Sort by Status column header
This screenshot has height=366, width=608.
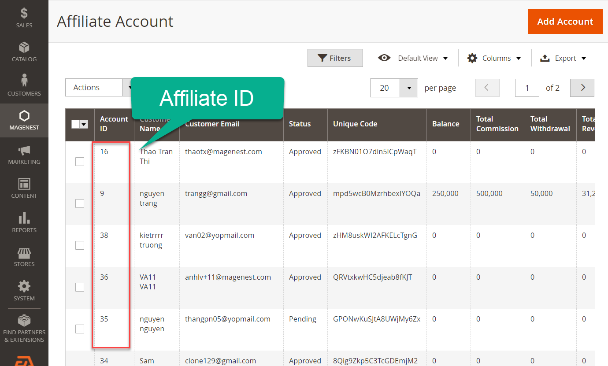(x=305, y=124)
